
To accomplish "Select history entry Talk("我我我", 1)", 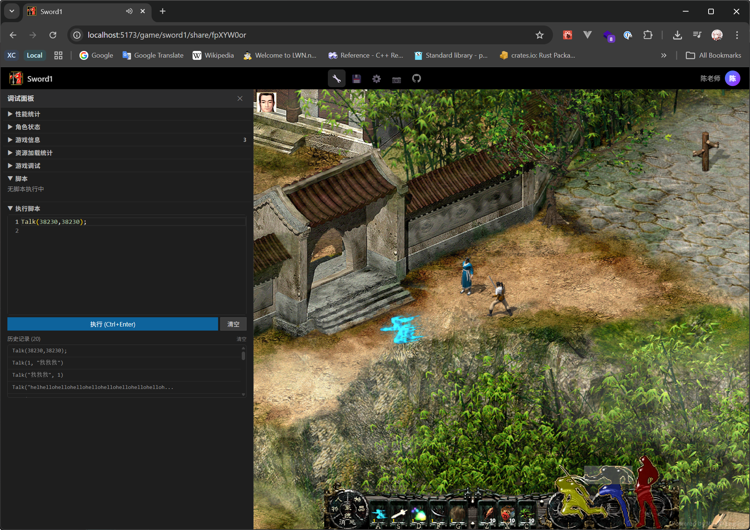I will [x=125, y=375].
